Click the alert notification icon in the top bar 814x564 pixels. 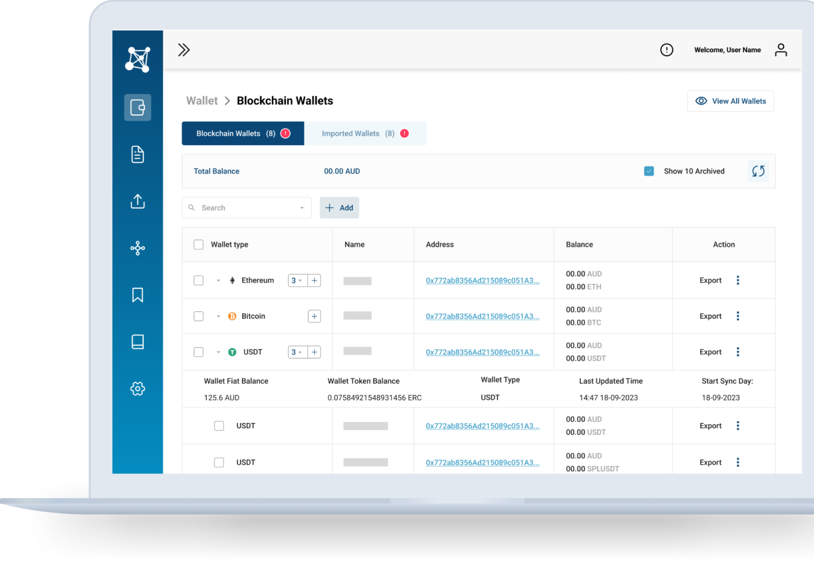667,49
